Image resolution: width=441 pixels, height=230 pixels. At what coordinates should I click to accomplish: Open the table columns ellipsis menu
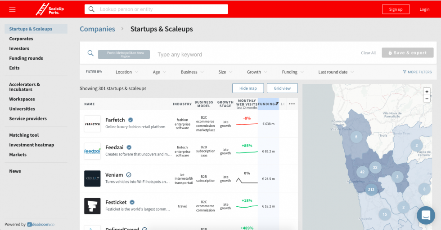[x=292, y=104]
